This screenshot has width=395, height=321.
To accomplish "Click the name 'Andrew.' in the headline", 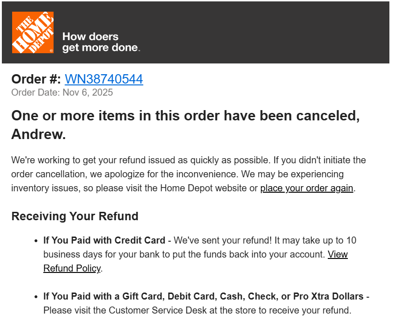I will [x=38, y=134].
